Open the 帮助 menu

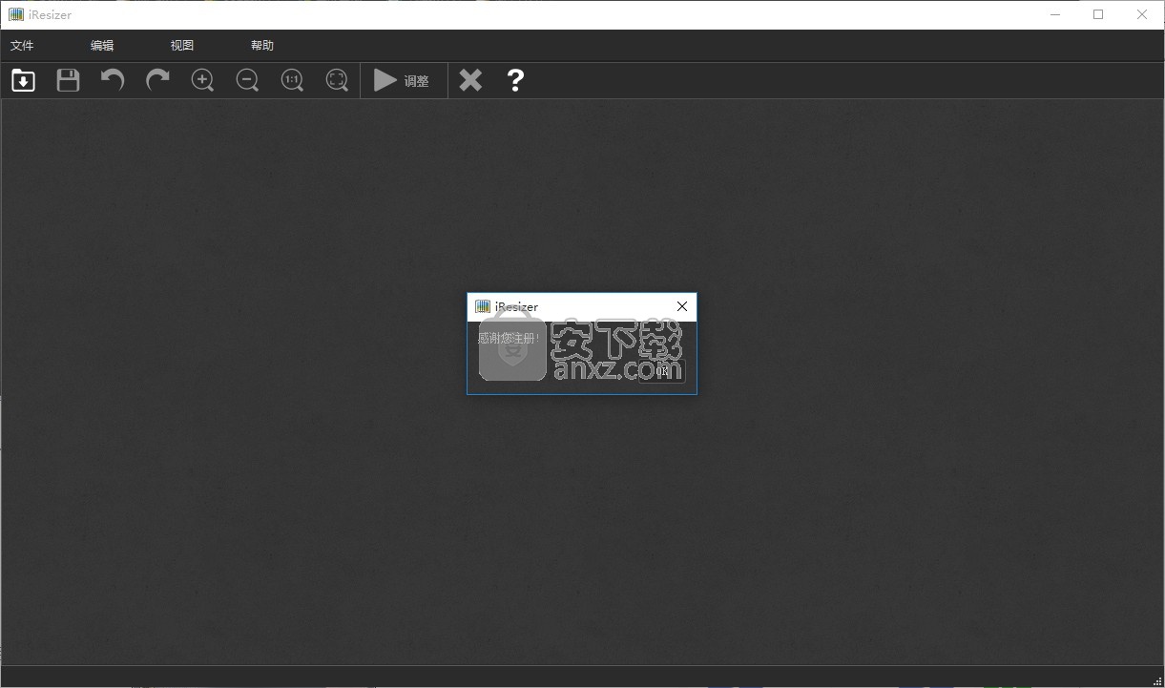pos(262,46)
